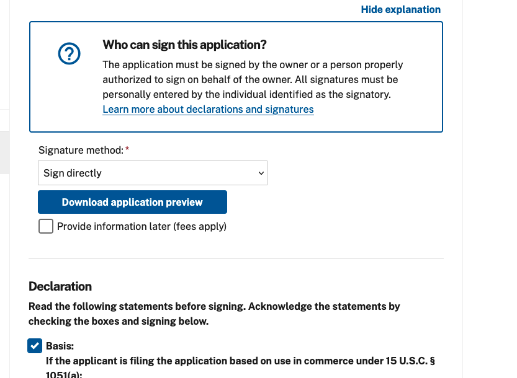Click the Sign directly selected value

pyautogui.click(x=73, y=173)
